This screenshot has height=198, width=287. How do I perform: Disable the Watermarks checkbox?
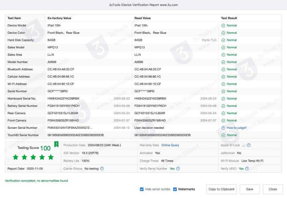[175, 189]
